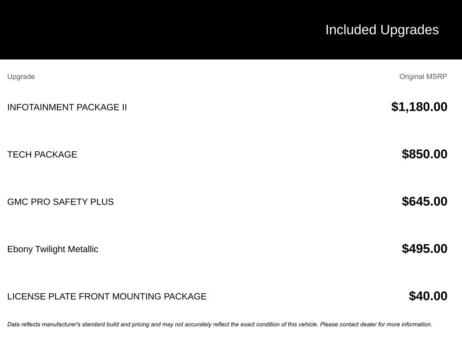Click the Included Upgrades heading
The height and width of the screenshot is (346, 462).
click(x=382, y=30)
